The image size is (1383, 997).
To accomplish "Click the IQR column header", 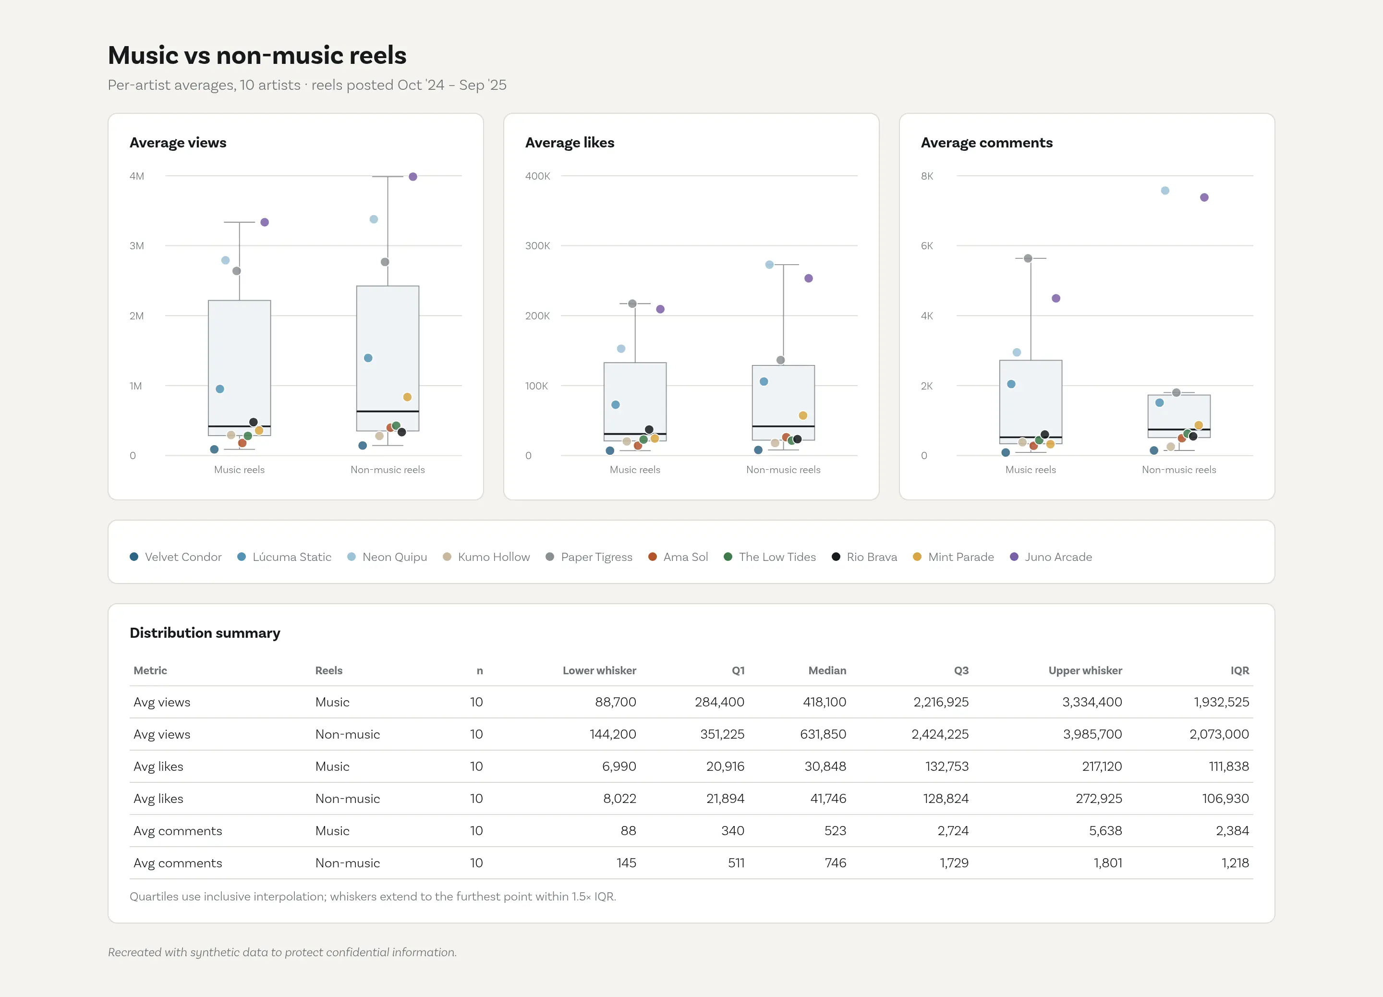I will [1240, 670].
